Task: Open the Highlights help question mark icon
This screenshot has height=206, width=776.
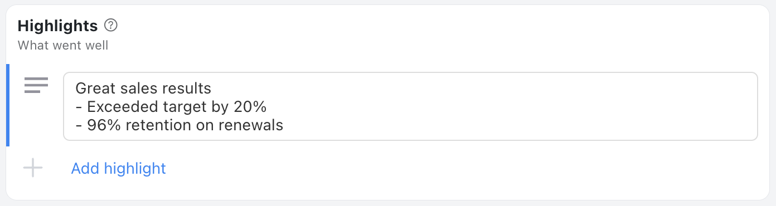Action: pyautogui.click(x=111, y=25)
